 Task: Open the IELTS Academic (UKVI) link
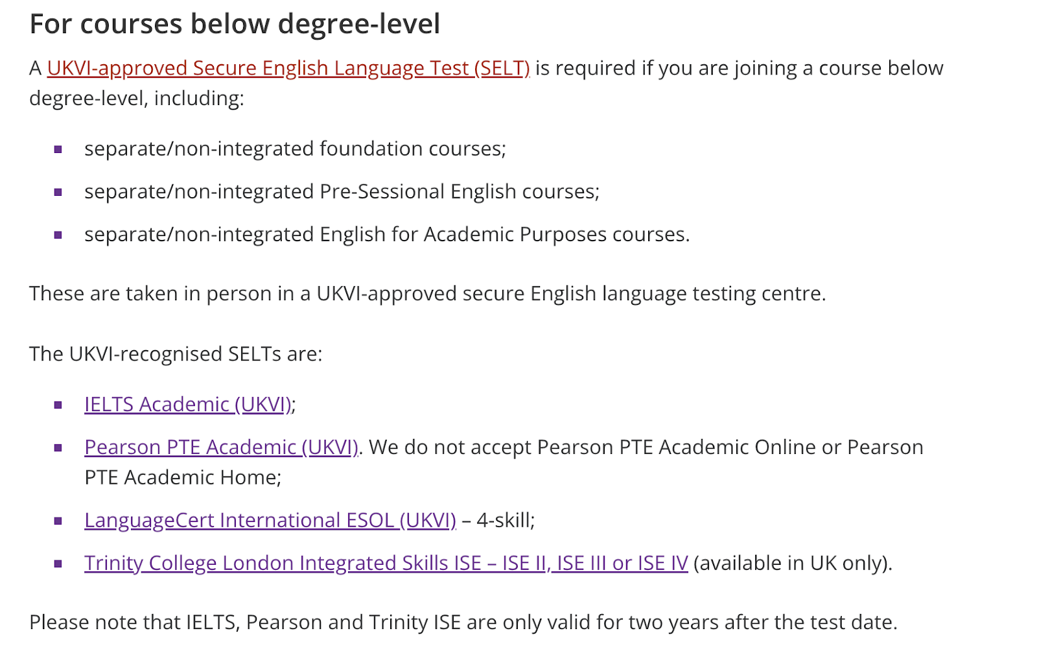[x=188, y=404]
